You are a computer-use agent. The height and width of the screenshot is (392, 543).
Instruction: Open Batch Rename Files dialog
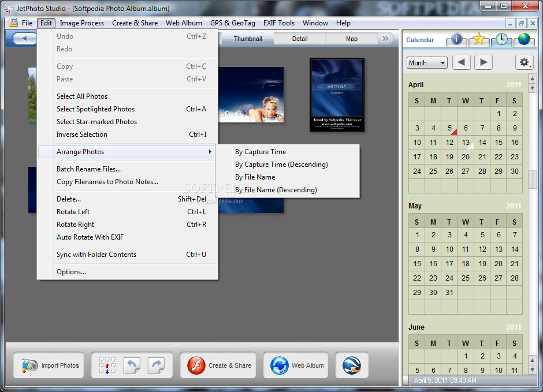[128, 169]
